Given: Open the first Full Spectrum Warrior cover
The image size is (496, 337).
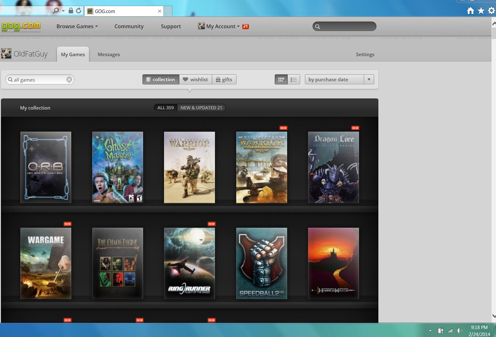Looking at the screenshot, I should pos(189,167).
